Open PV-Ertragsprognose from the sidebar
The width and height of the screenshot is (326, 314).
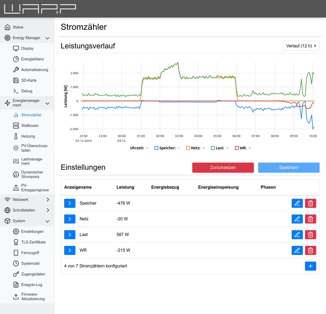16,188
